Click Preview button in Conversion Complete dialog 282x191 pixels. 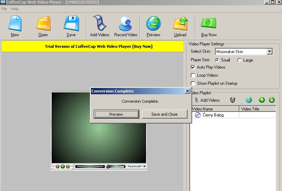pos(116,114)
